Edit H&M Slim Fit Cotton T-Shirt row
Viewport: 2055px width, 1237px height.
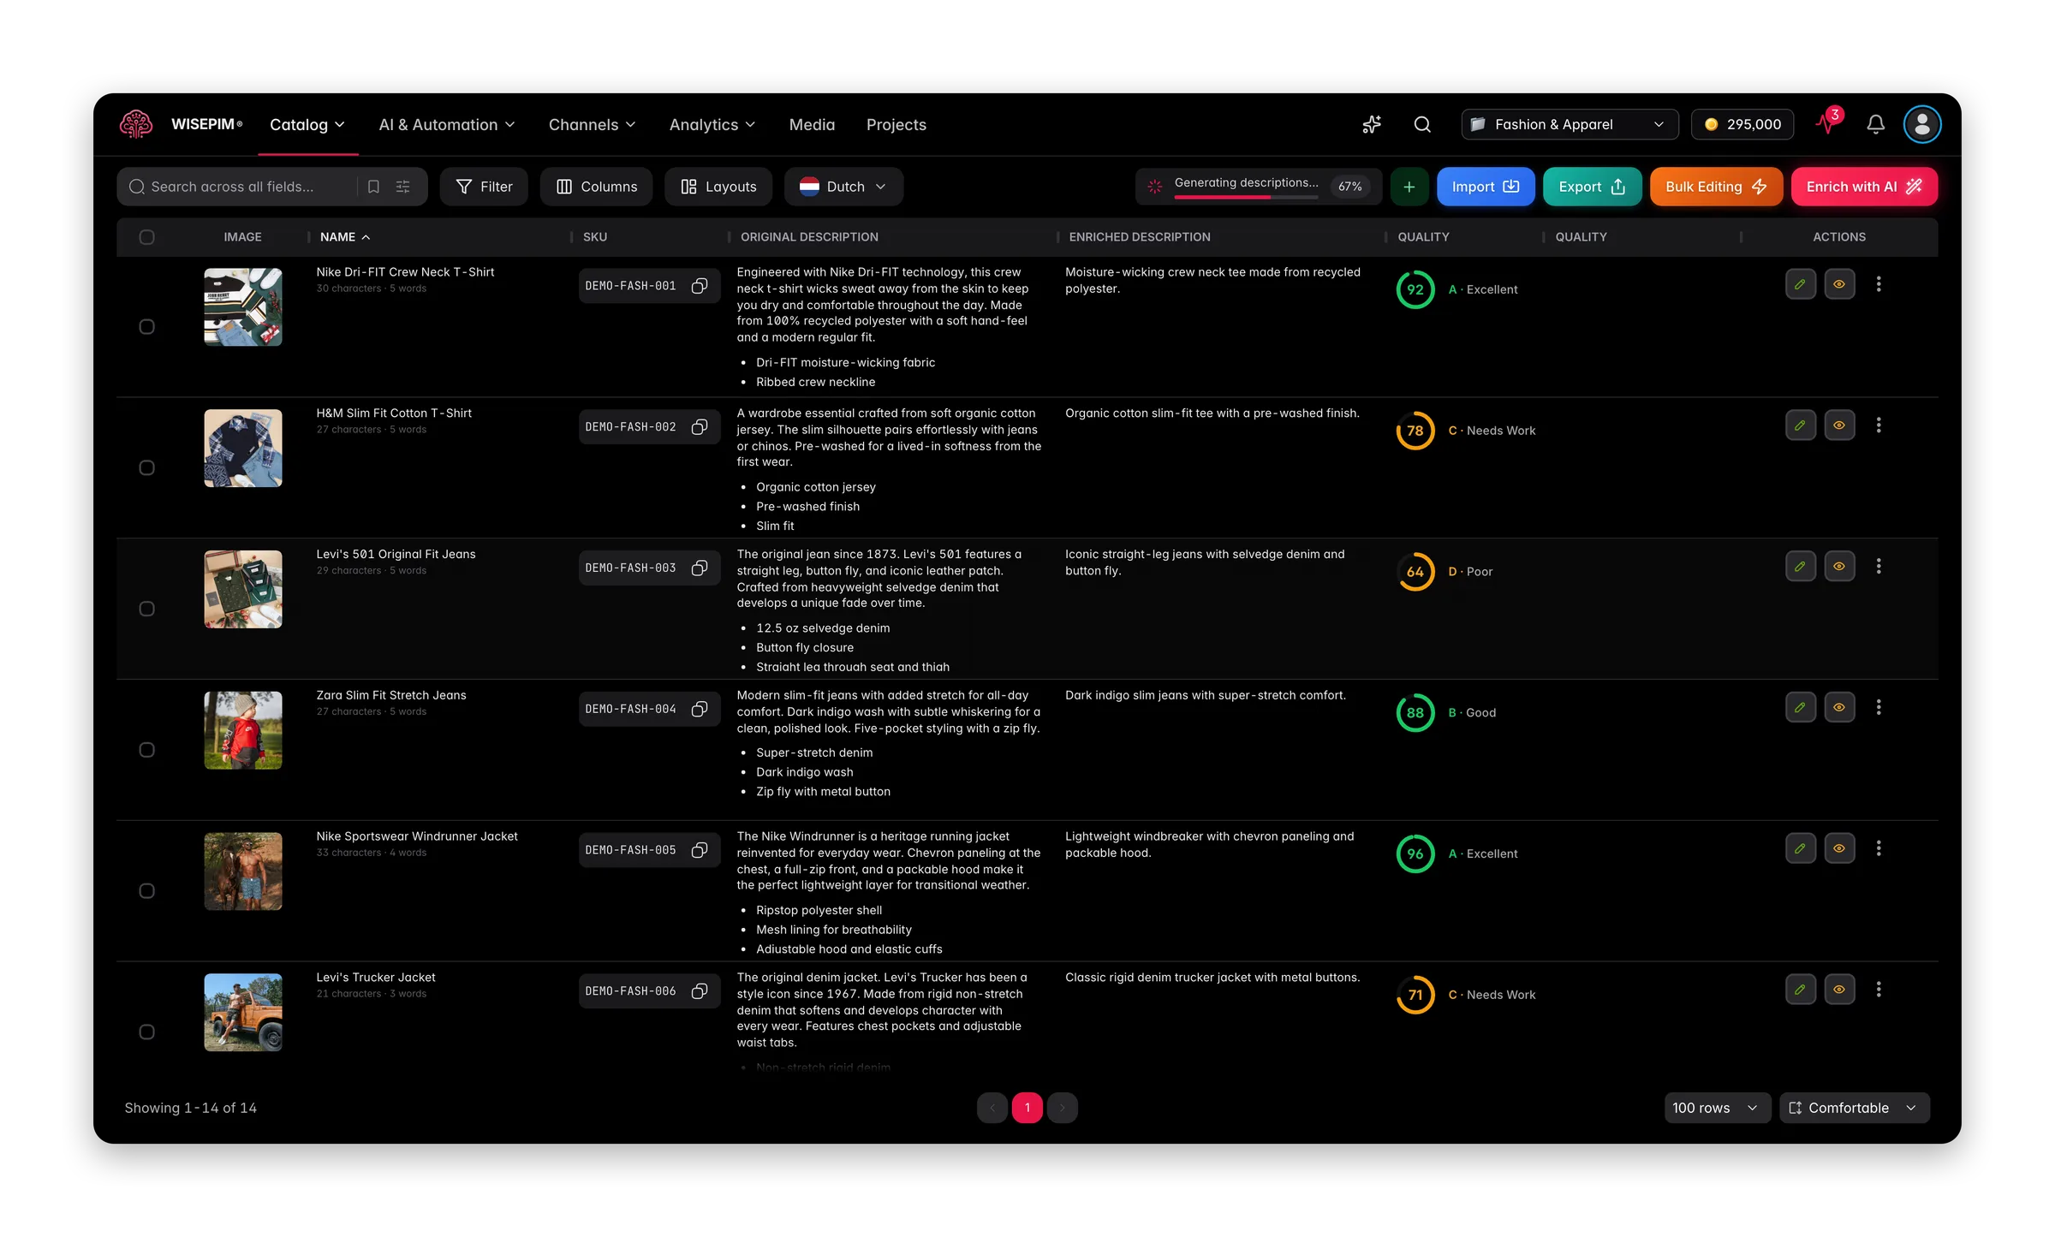point(1801,425)
